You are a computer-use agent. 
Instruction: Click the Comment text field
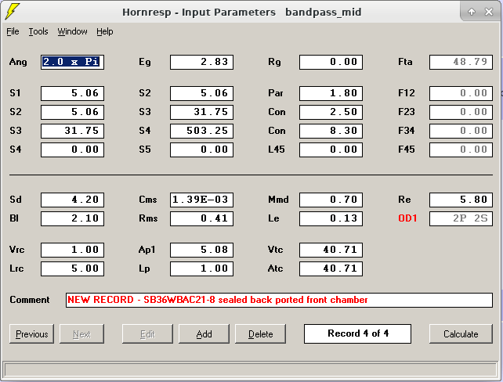[279, 300]
